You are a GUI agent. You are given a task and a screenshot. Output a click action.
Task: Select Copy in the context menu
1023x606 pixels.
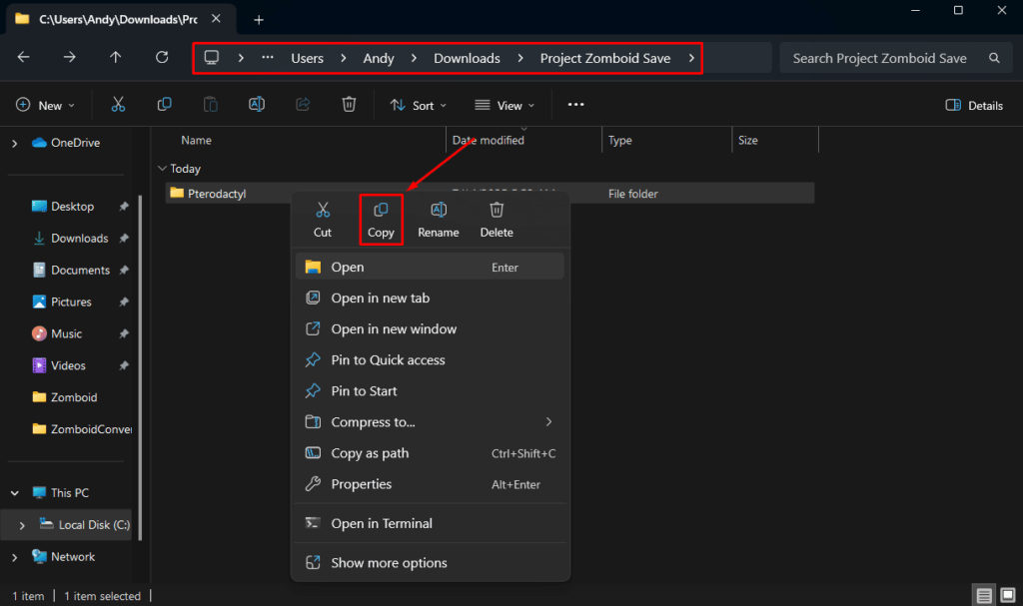click(x=381, y=220)
